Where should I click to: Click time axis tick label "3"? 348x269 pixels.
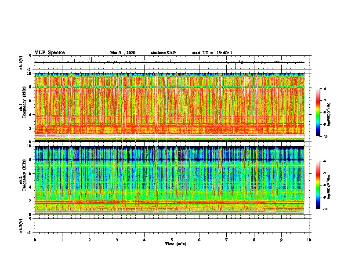pos(117,240)
